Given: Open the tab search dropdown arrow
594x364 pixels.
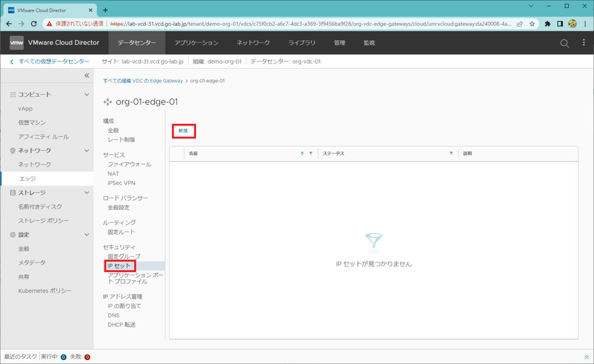Looking at the screenshot, I should pyautogui.click(x=531, y=6).
